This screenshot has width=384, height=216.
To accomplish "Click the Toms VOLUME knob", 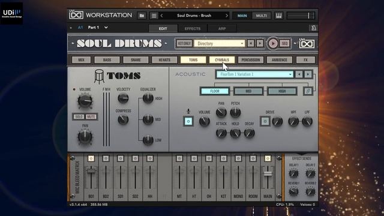I will point(85,101).
